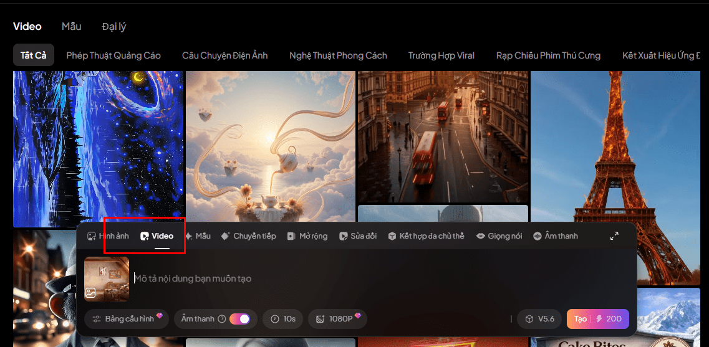Open the Mẫu mode in creation panel
The image size is (709, 347).
pyautogui.click(x=198, y=236)
